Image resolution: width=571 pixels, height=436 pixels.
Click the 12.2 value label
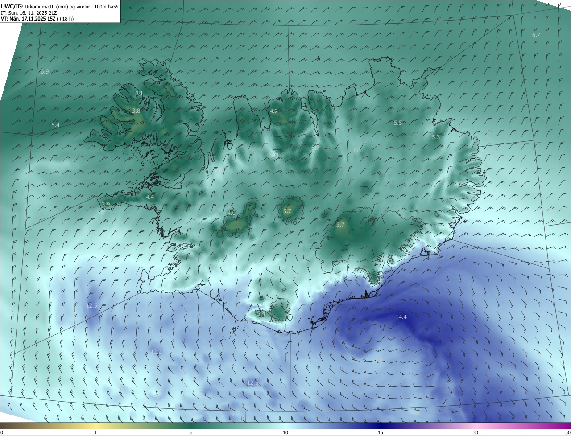(x=156, y=351)
